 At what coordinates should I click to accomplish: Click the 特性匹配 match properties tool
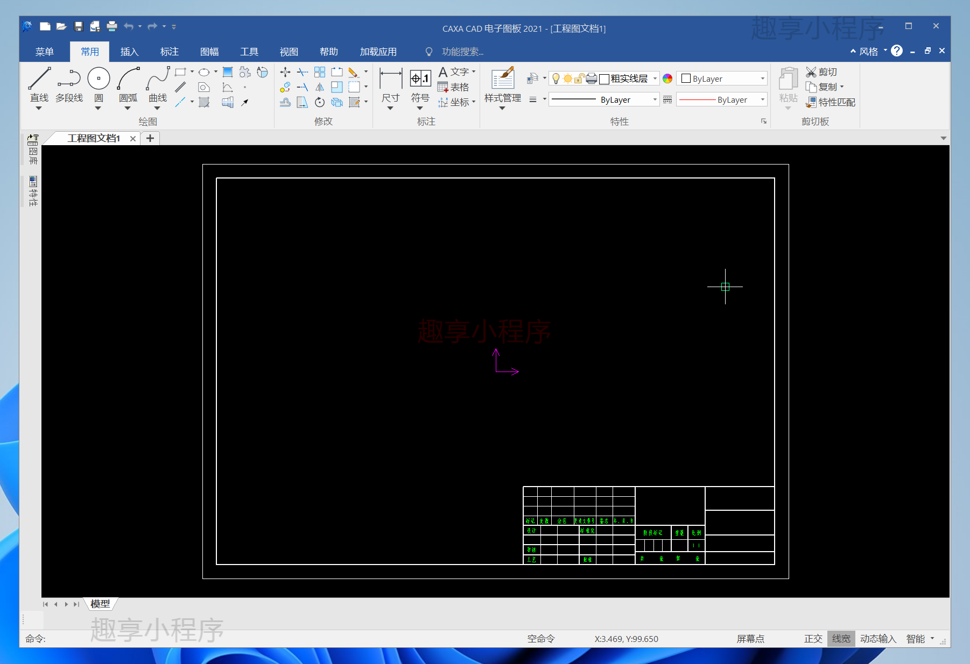tap(830, 102)
